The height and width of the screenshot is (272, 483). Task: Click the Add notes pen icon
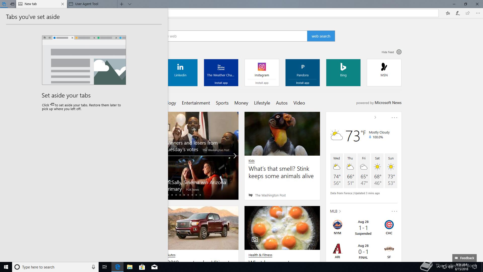tap(458, 13)
